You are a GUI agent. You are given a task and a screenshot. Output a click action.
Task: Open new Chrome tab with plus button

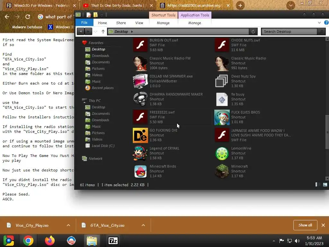click(240, 5)
